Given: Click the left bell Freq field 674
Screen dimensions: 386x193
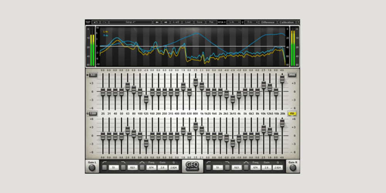Looking at the screenshot, I should [151, 168].
